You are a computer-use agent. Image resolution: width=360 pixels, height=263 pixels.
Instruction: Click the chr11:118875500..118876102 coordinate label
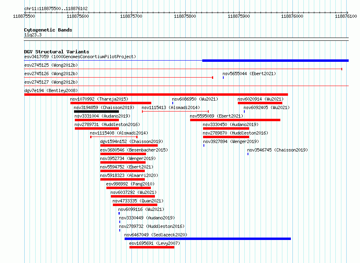coord(56,9)
